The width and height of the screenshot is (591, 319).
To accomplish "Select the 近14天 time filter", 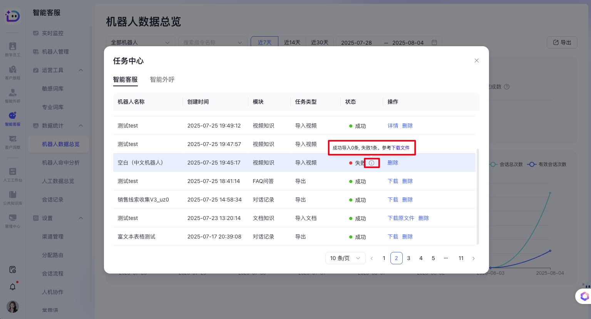I will (x=292, y=42).
